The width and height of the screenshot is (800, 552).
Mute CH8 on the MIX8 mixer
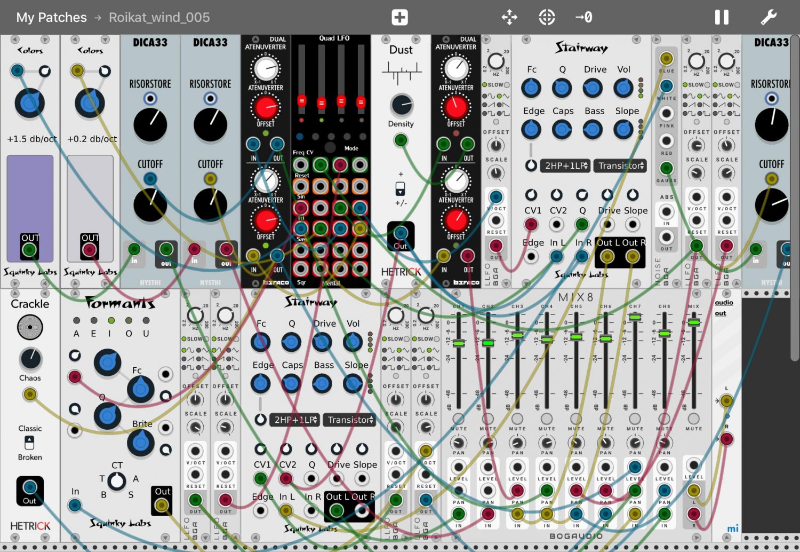pos(664,419)
